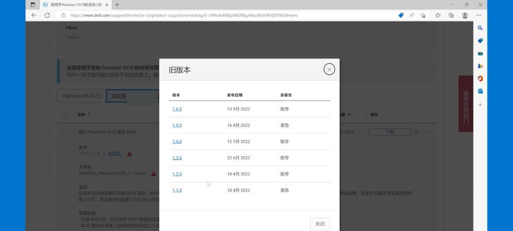Open a new tab with plus button
This screenshot has height=231, width=513.
[117, 5]
